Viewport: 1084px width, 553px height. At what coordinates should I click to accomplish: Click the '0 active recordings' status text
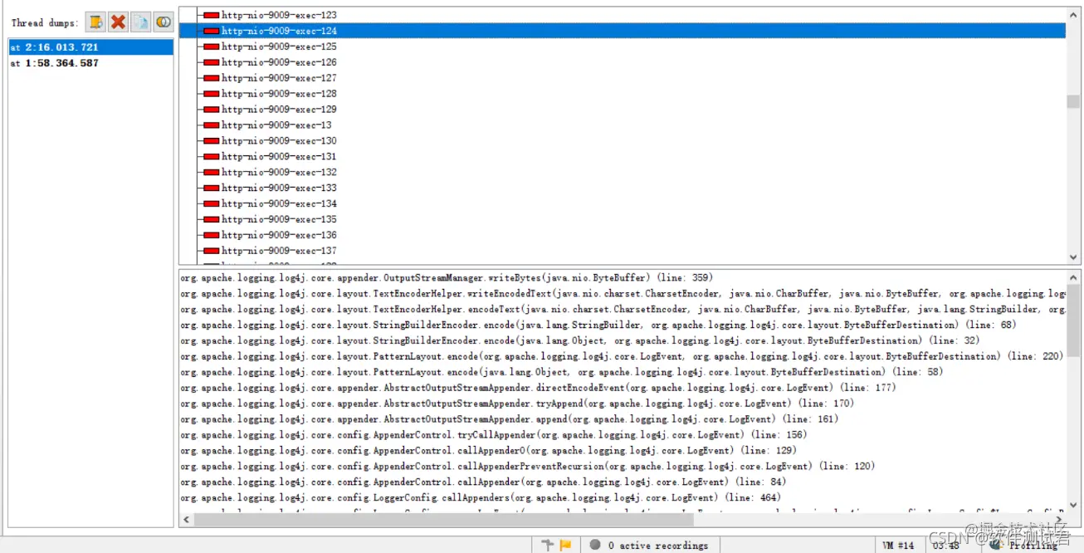658,546
